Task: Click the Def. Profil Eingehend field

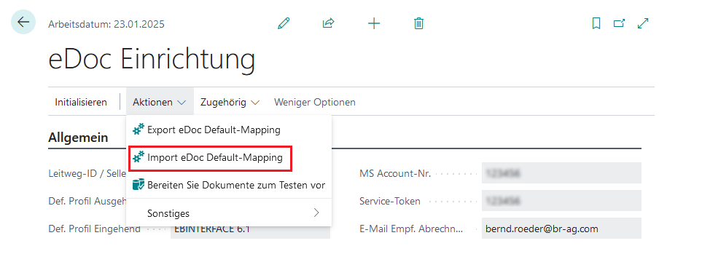Action: 250,230
